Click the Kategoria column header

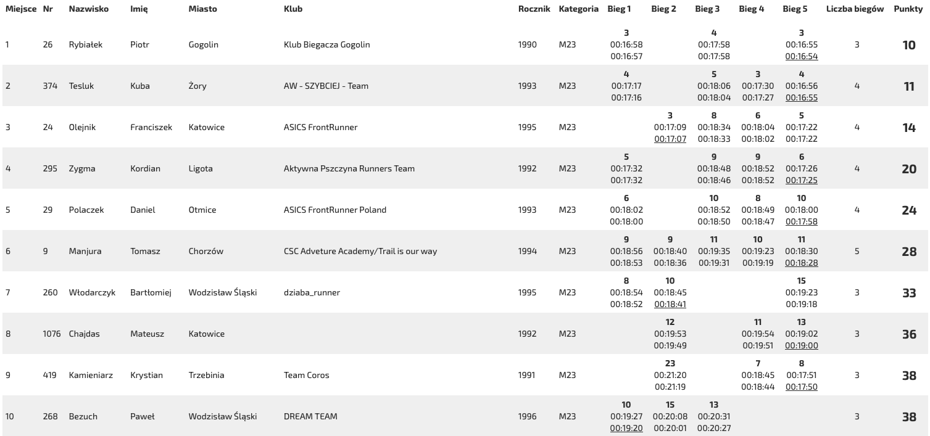pyautogui.click(x=579, y=9)
